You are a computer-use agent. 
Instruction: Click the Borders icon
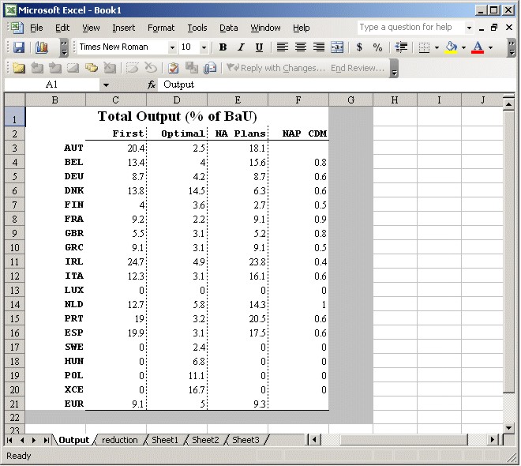(425, 47)
